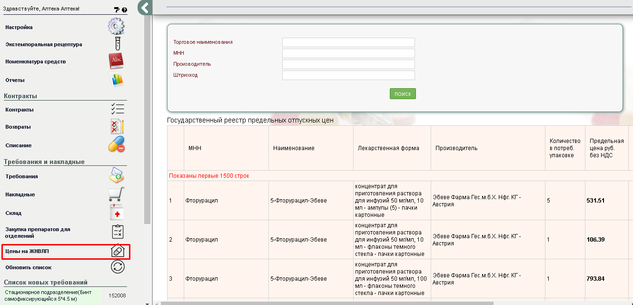Open the red Abc book Номенклатура icon
This screenshot has height=305, width=633.
point(117,61)
